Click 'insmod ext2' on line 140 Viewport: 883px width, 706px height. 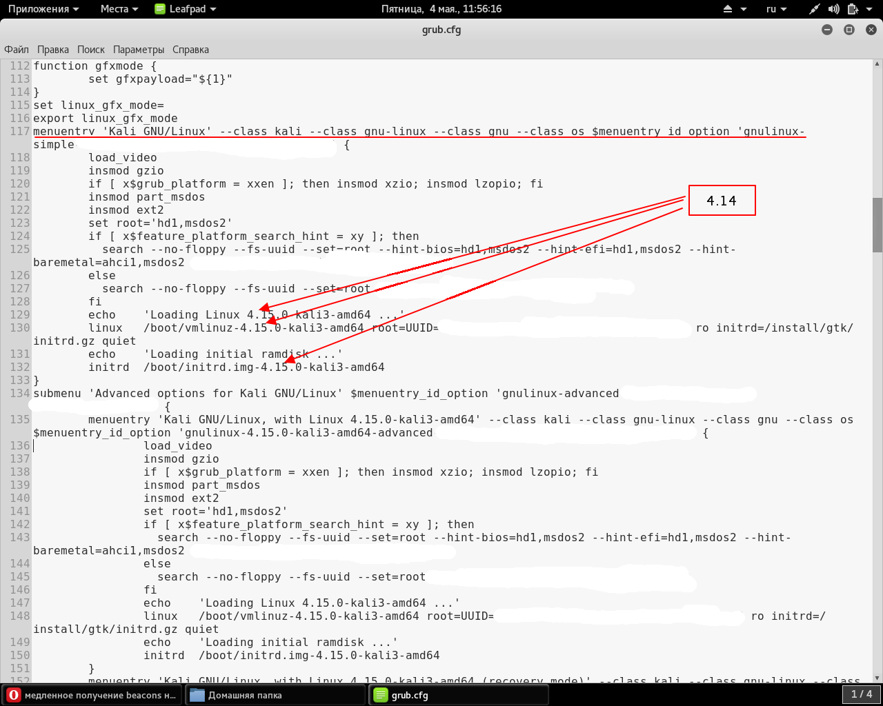click(181, 498)
